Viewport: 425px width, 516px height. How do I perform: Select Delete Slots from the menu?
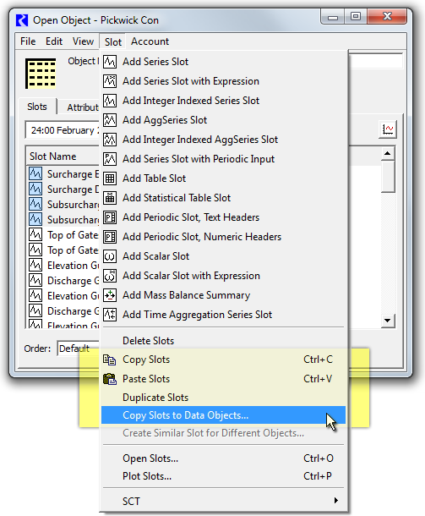[223, 341]
